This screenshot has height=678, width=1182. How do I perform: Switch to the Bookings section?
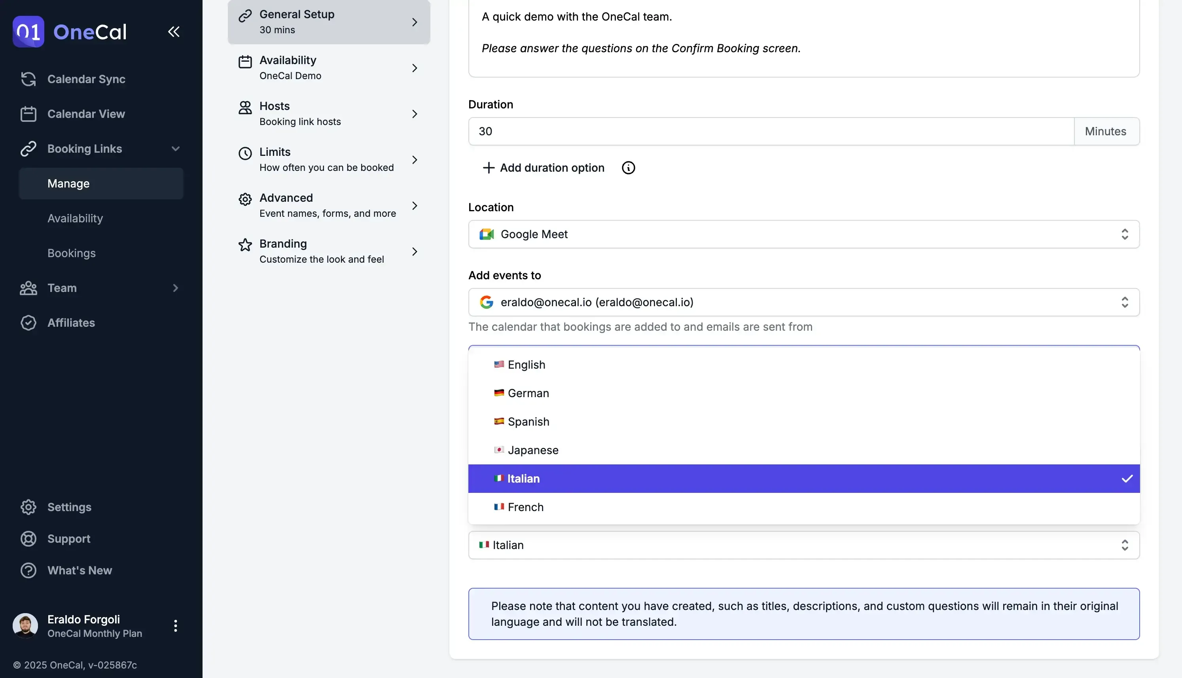point(71,253)
